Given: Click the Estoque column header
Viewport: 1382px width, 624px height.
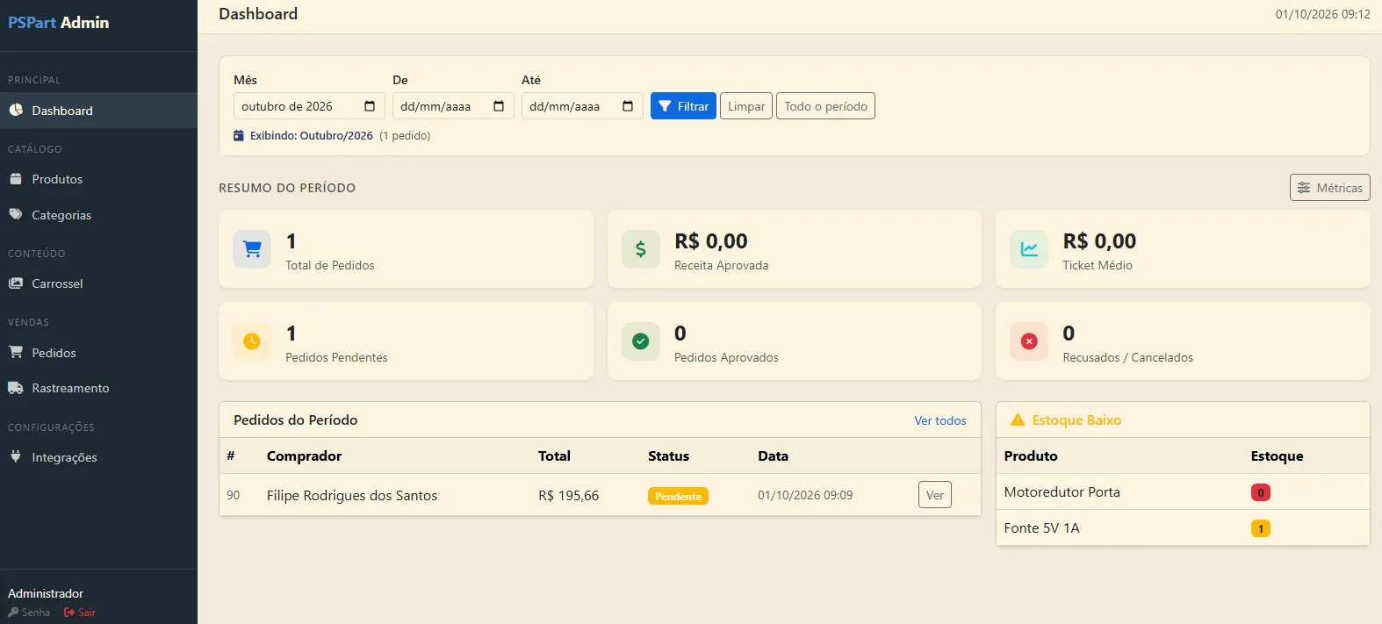Looking at the screenshot, I should coord(1277,456).
